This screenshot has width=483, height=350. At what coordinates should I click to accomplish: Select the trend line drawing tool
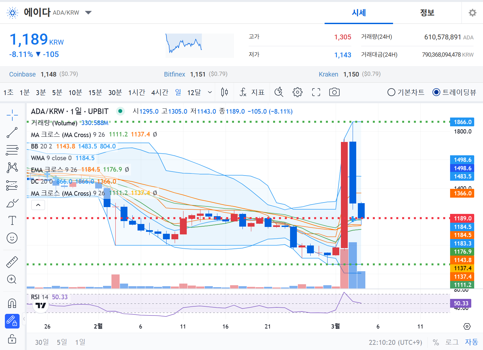point(12,133)
